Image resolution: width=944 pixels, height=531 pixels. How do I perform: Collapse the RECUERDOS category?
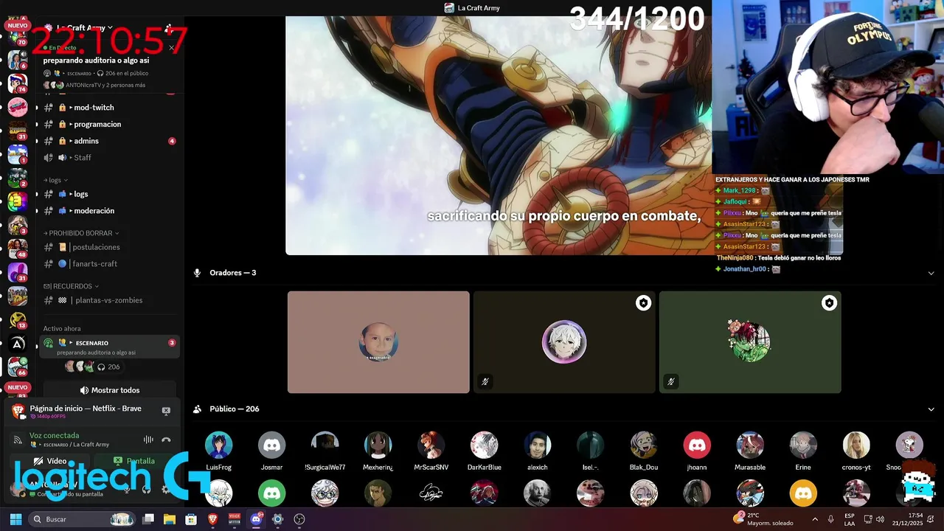[x=71, y=286]
